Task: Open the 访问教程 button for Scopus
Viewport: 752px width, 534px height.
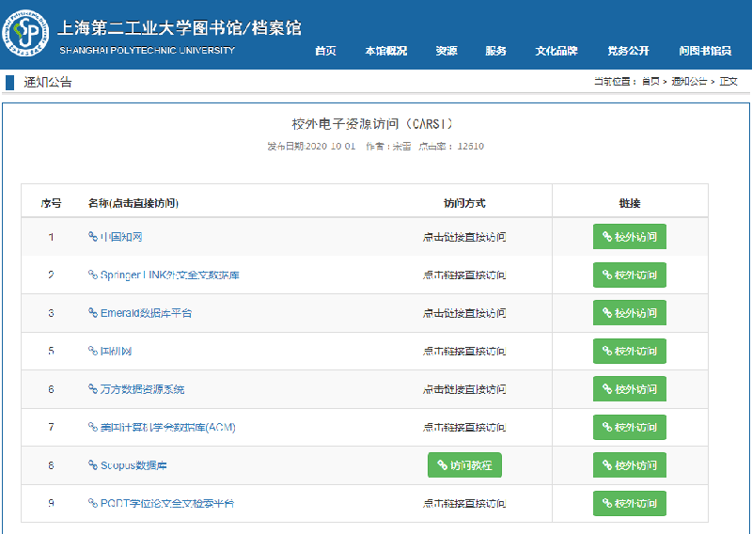Action: [x=464, y=465]
